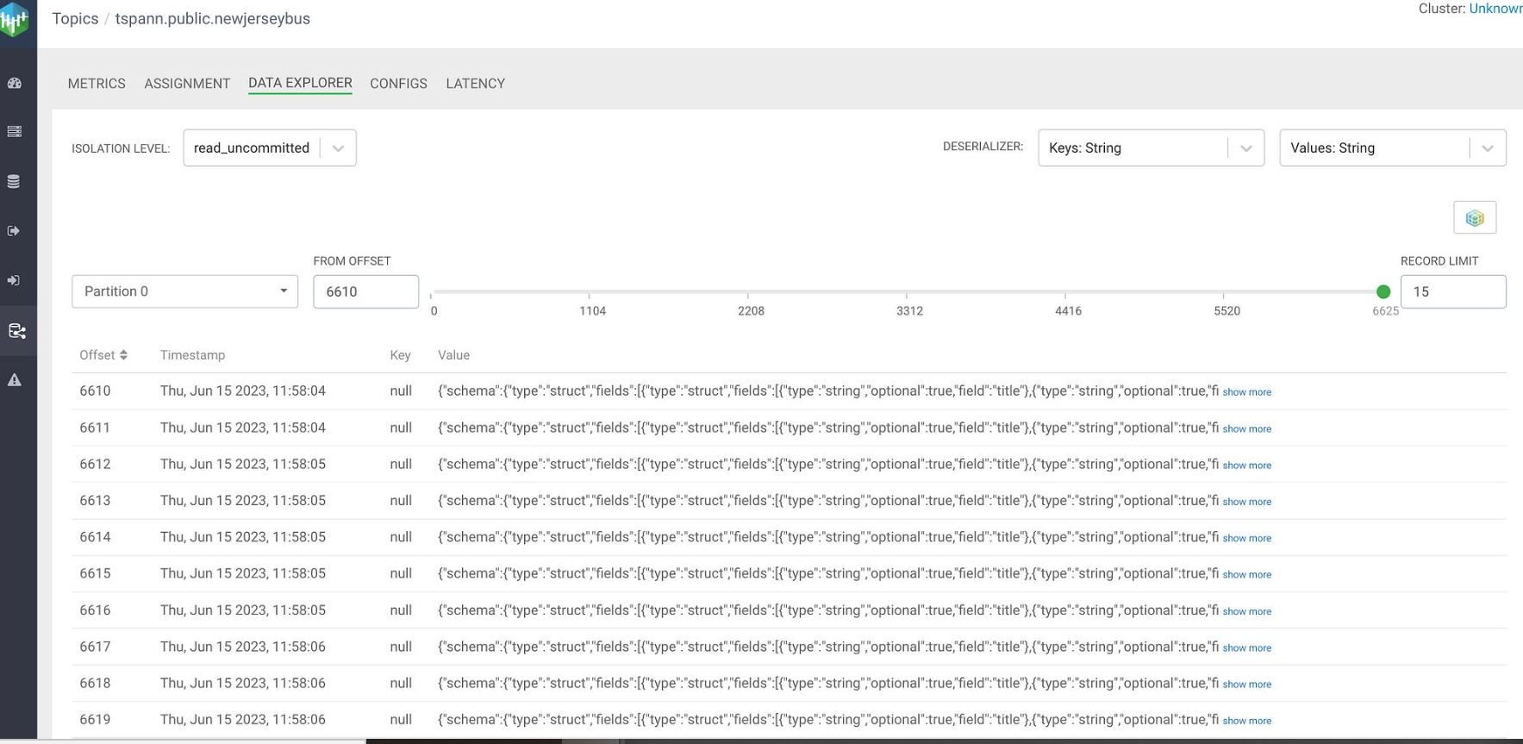Click show more for offset 6610
The width and height of the screenshot is (1523, 744).
pyautogui.click(x=1246, y=392)
